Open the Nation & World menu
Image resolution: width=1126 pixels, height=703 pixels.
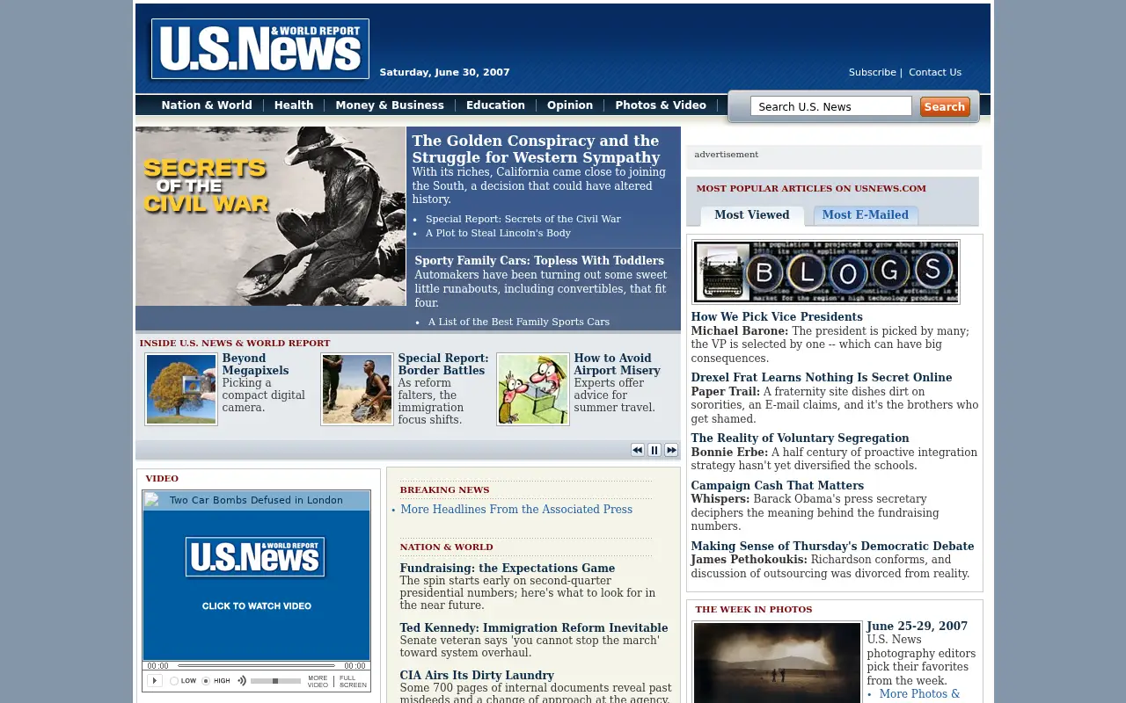tap(207, 105)
